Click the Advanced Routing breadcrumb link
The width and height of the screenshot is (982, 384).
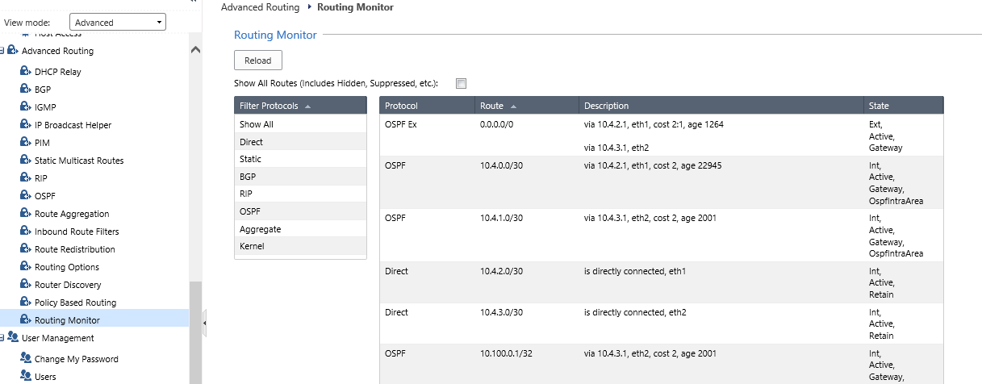[x=259, y=7]
